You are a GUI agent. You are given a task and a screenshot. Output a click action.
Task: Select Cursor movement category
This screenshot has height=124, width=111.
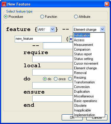(89, 63)
